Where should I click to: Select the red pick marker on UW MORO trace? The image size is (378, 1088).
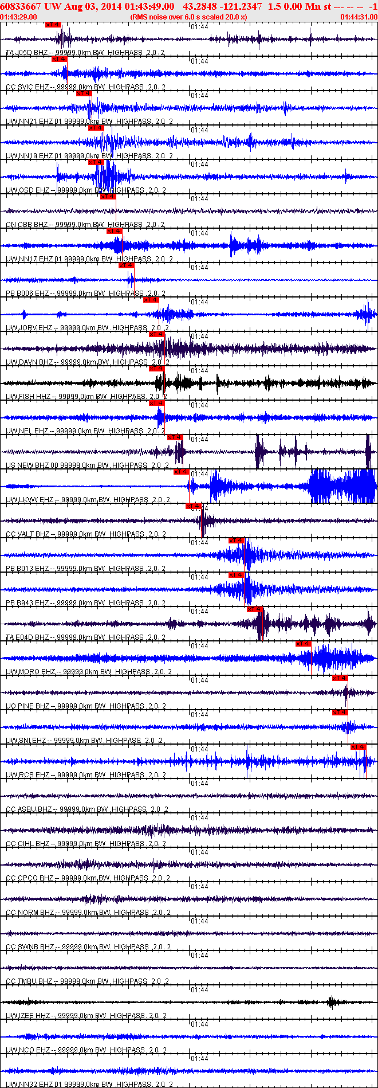click(304, 644)
